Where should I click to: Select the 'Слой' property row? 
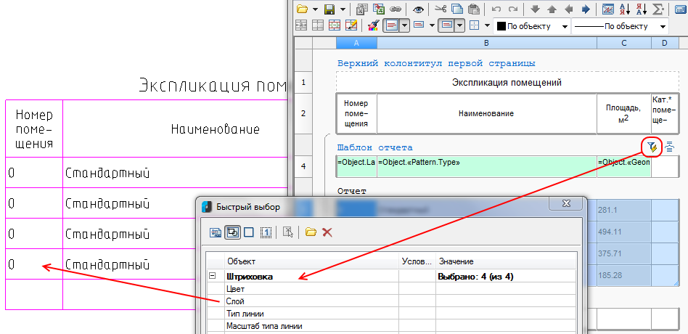click(x=390, y=301)
